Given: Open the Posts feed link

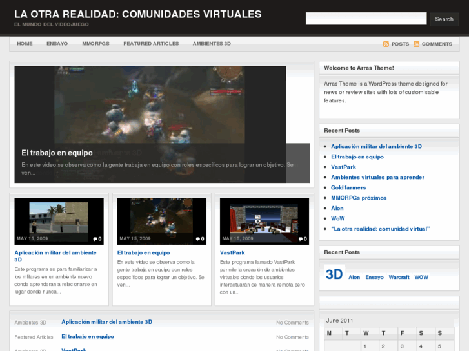Looking at the screenshot, I should (400, 44).
